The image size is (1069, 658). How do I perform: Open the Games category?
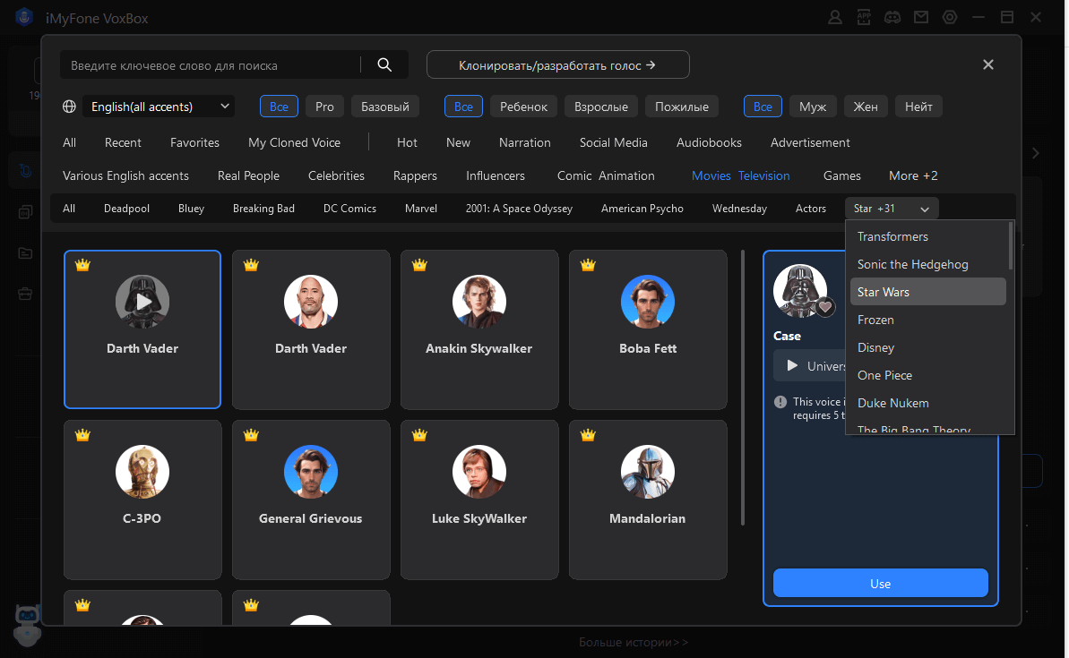click(842, 175)
